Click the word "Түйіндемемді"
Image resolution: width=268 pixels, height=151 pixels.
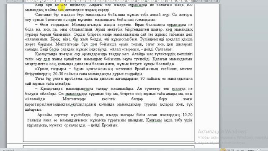(152, 39)
